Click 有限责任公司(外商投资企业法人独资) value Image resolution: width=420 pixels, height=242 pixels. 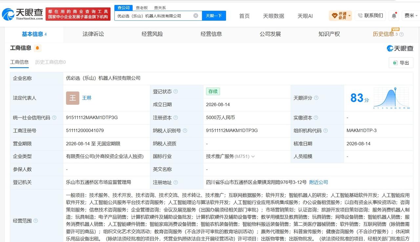[105, 157]
